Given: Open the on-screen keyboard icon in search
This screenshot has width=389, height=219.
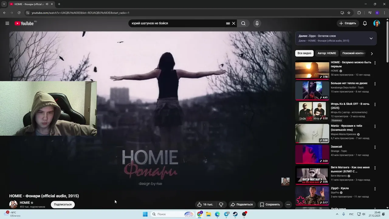Looking at the screenshot, I should pos(228,23).
